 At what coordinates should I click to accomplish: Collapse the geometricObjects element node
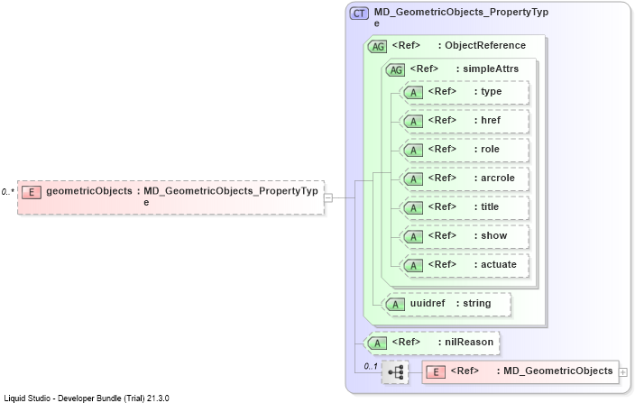(328, 197)
